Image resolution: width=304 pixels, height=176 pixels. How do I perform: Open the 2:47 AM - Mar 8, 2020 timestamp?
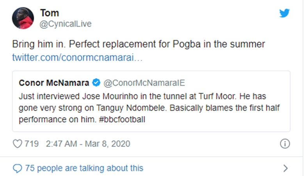click(88, 144)
